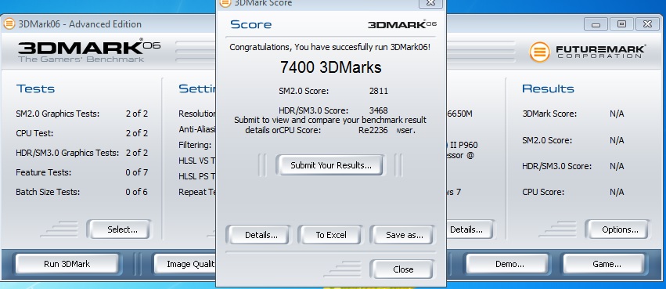Image resolution: width=666 pixels, height=289 pixels.
Task: Click the 3DMark Score dialog title icon
Action: pyautogui.click(x=225, y=2)
